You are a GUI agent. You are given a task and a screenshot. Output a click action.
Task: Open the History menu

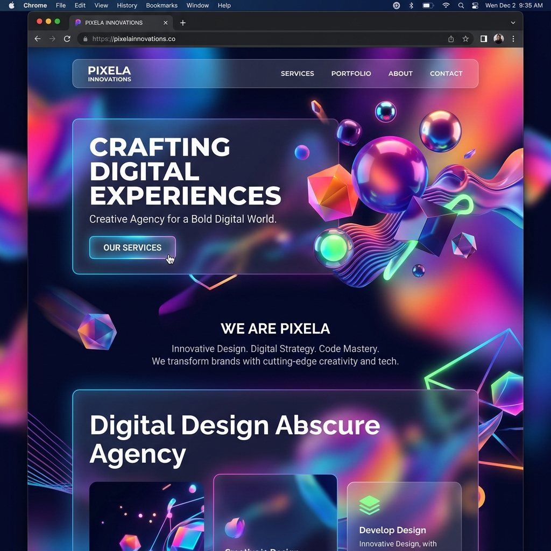127,5
